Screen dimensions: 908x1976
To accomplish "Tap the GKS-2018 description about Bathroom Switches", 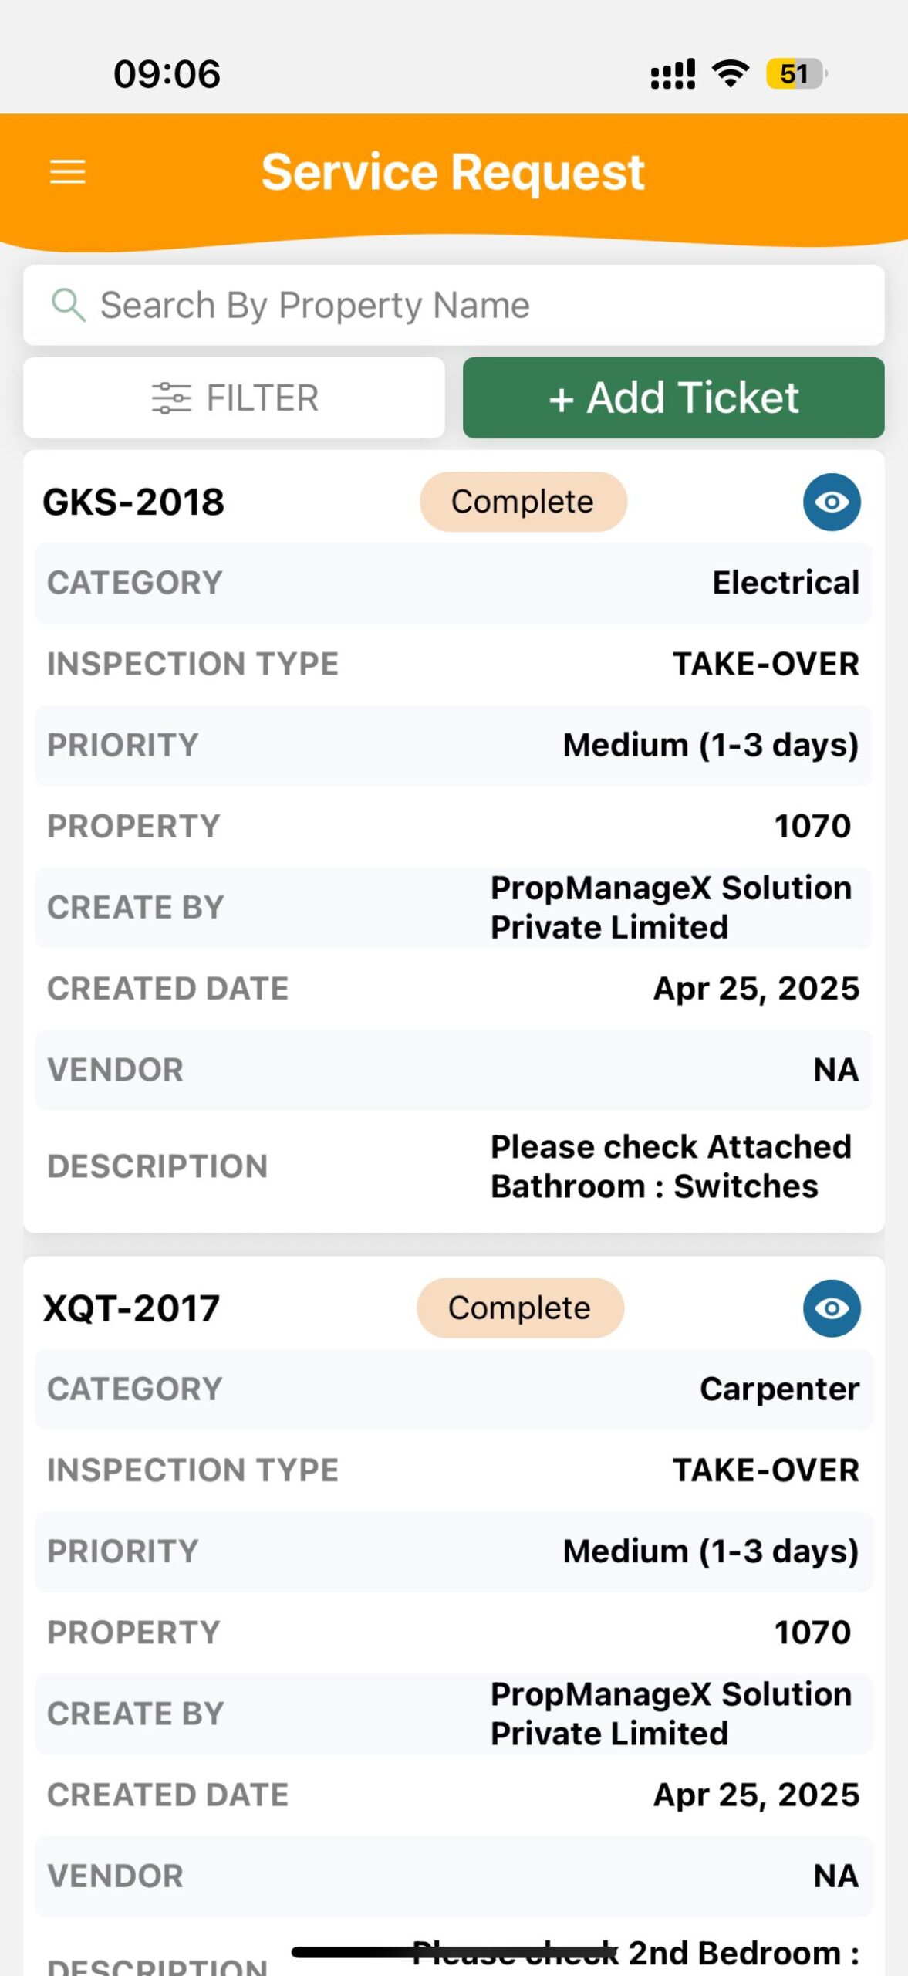I will (670, 1166).
